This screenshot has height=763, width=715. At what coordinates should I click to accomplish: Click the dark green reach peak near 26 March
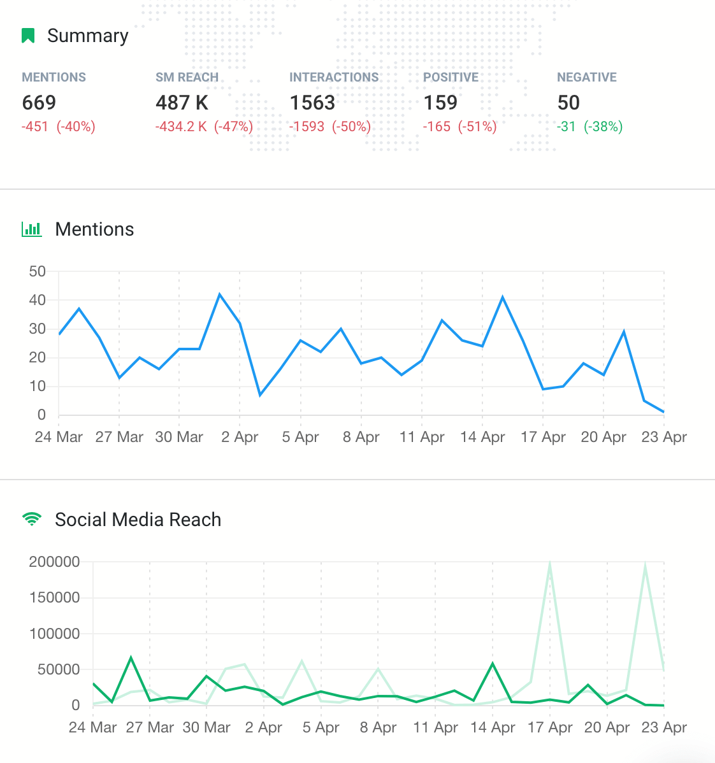(x=131, y=657)
